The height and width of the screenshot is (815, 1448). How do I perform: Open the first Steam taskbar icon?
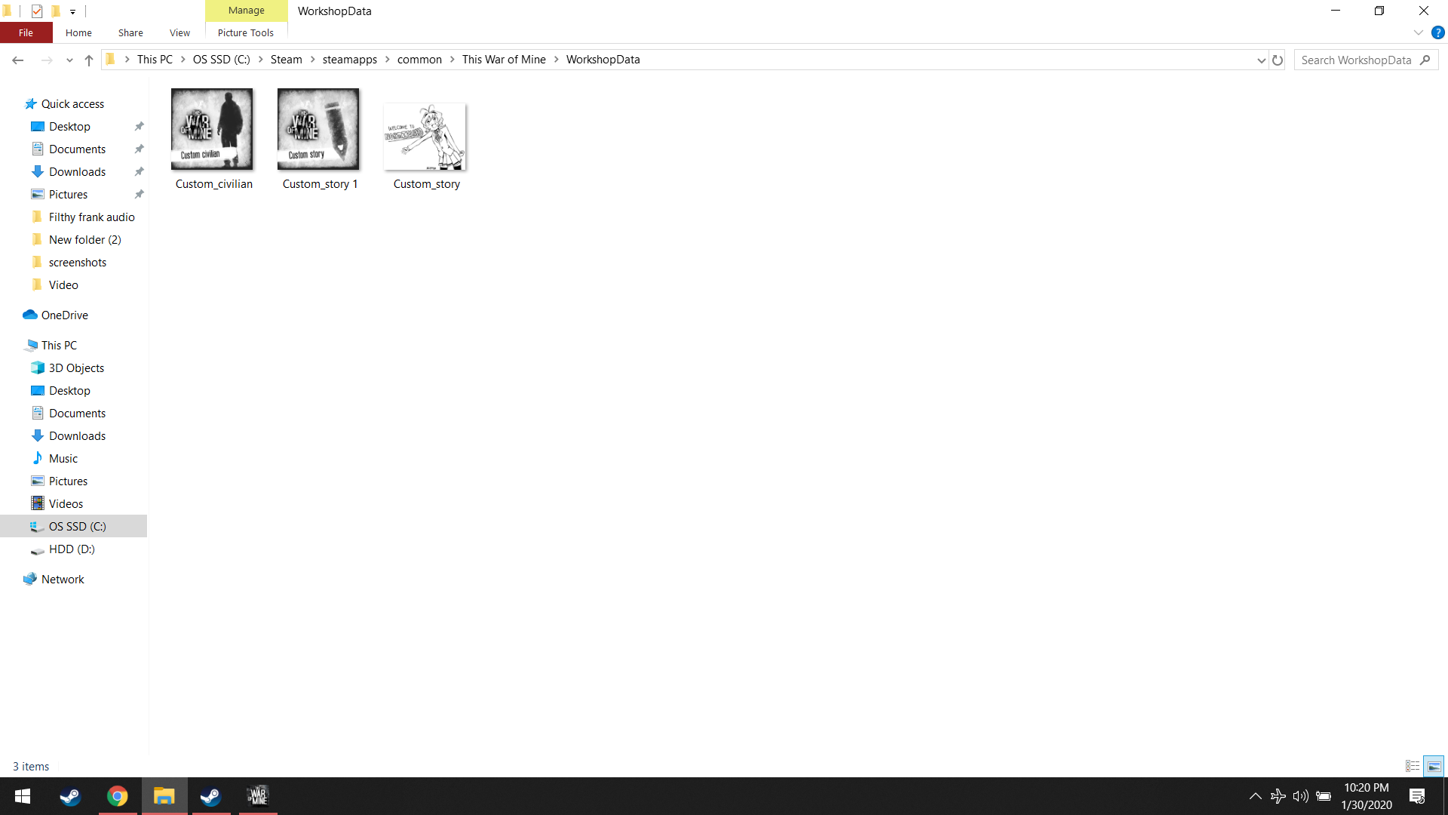click(70, 796)
